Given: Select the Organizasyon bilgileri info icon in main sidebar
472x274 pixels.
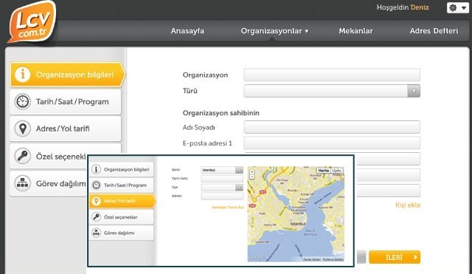Looking at the screenshot, I should [x=23, y=74].
